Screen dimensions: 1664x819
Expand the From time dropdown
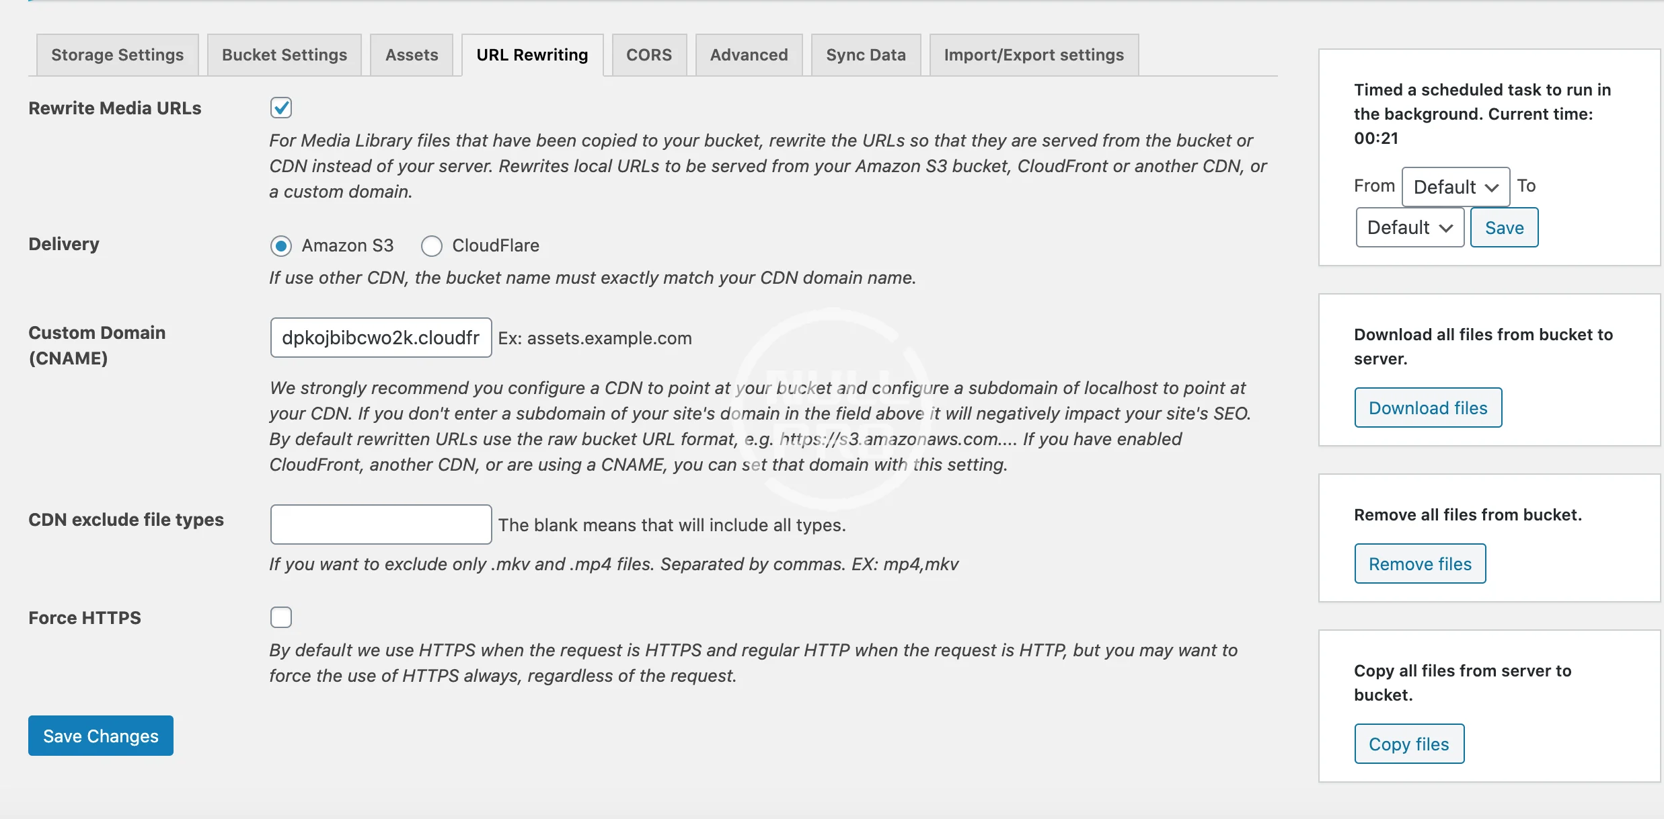pyautogui.click(x=1455, y=187)
